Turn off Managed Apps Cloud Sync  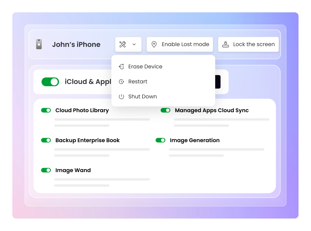(x=165, y=110)
